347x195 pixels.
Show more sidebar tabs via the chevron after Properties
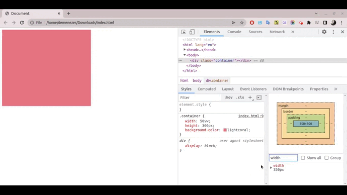pyautogui.click(x=336, y=89)
